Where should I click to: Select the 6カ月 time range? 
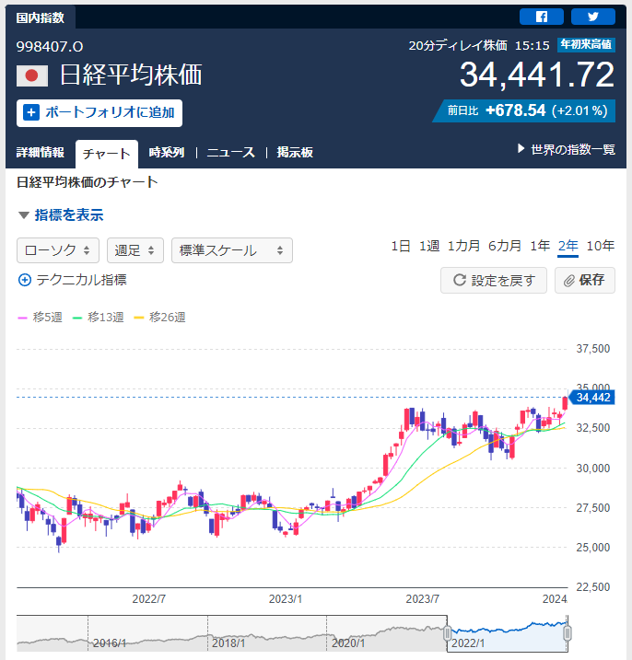point(505,246)
